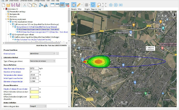Screen dimensions: 179x110
Task: Open the ruler tool dropdown arrow
Action: tap(82, 5)
